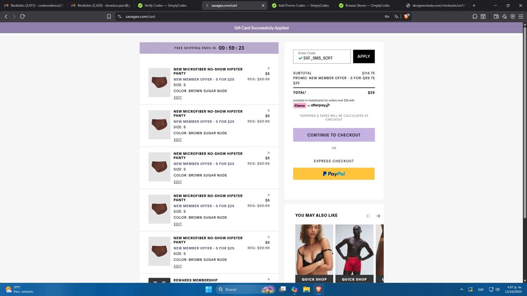Click the APPLY promo code button
The image size is (527, 296).
364,56
